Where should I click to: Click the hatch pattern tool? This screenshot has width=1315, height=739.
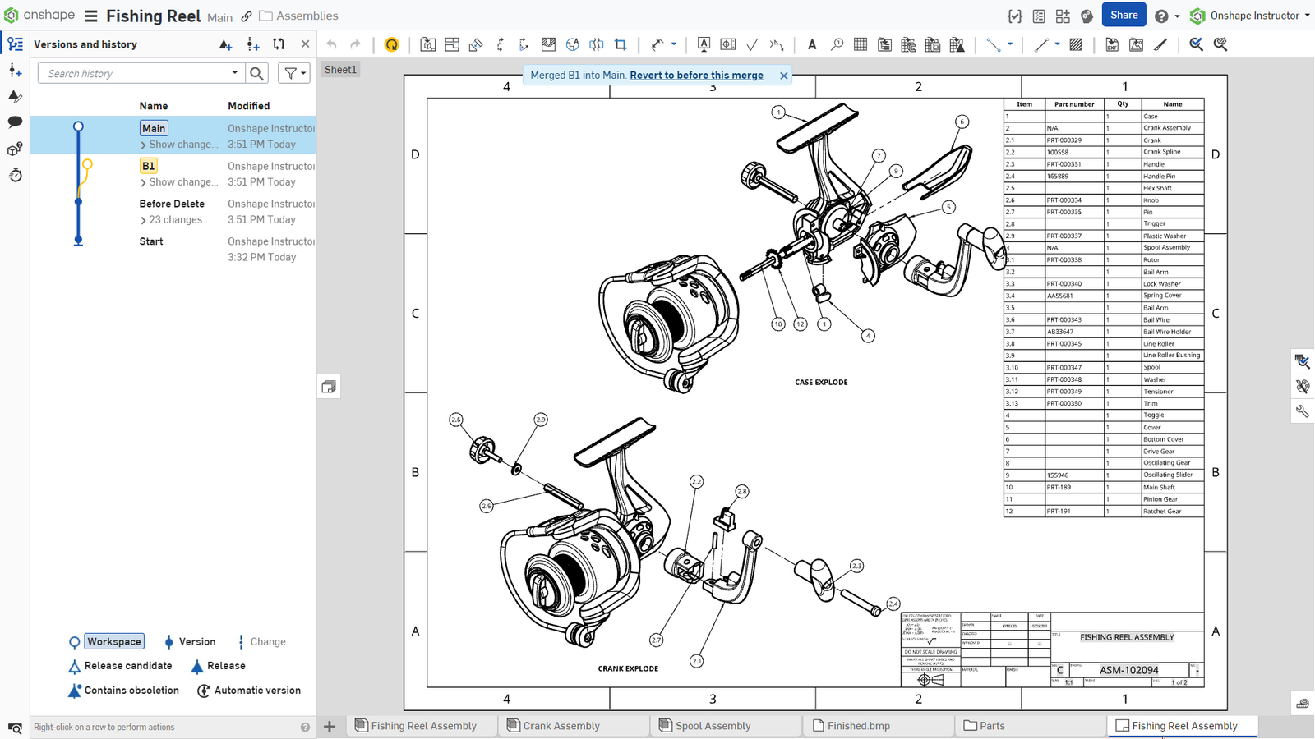1076,44
